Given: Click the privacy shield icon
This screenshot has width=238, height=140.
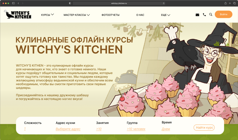Looking at the screenshot, I should (x=70, y=3).
